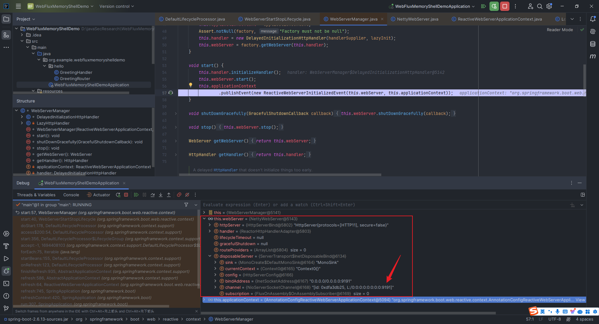Unfold the shutDownGracefully method at line 60
The height and width of the screenshot is (324, 599).
pos(176,113)
